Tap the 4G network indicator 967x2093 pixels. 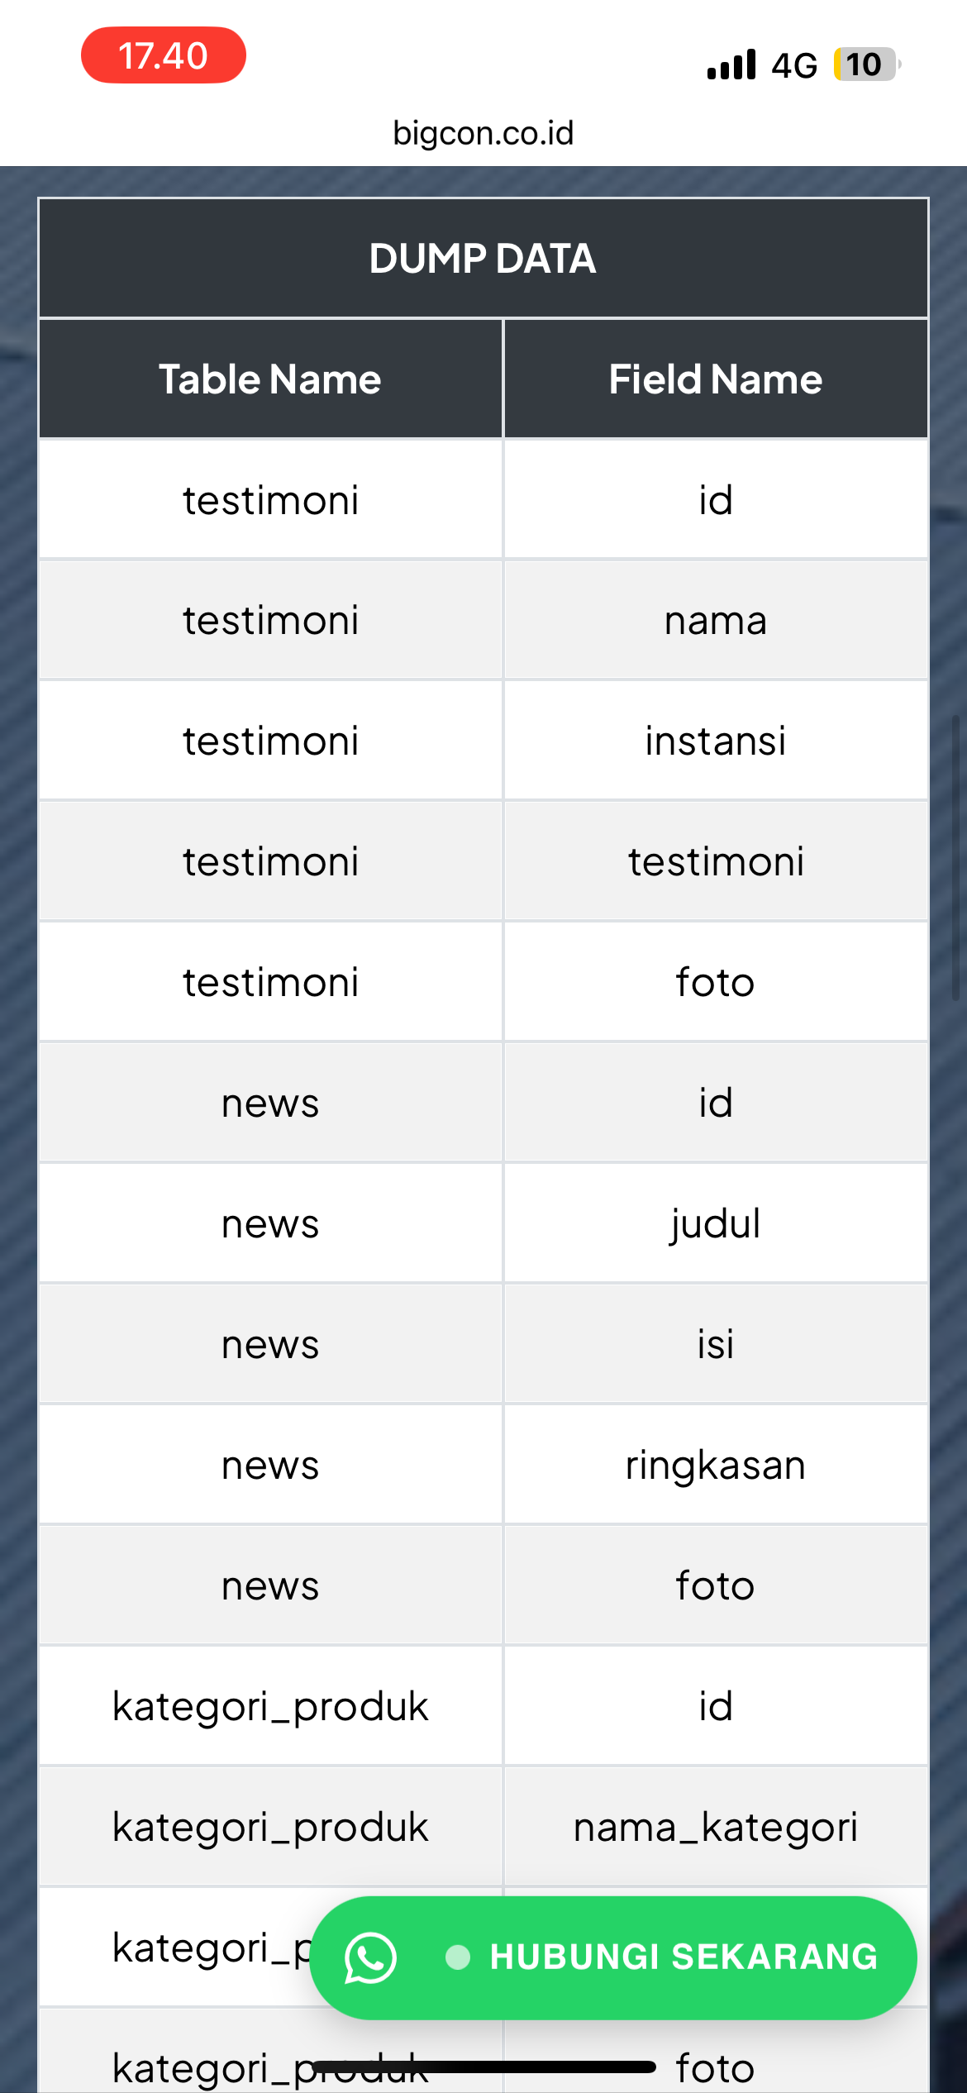(794, 65)
